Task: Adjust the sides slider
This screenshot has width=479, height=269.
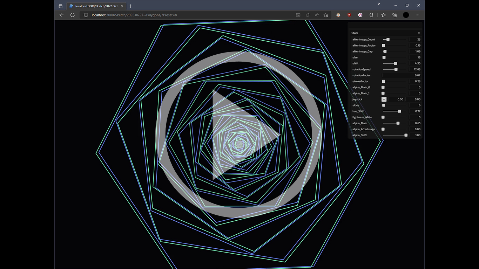Action: point(395,105)
